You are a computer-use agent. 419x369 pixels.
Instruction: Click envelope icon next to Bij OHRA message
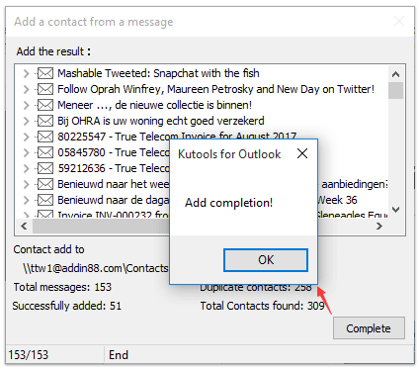click(45, 121)
